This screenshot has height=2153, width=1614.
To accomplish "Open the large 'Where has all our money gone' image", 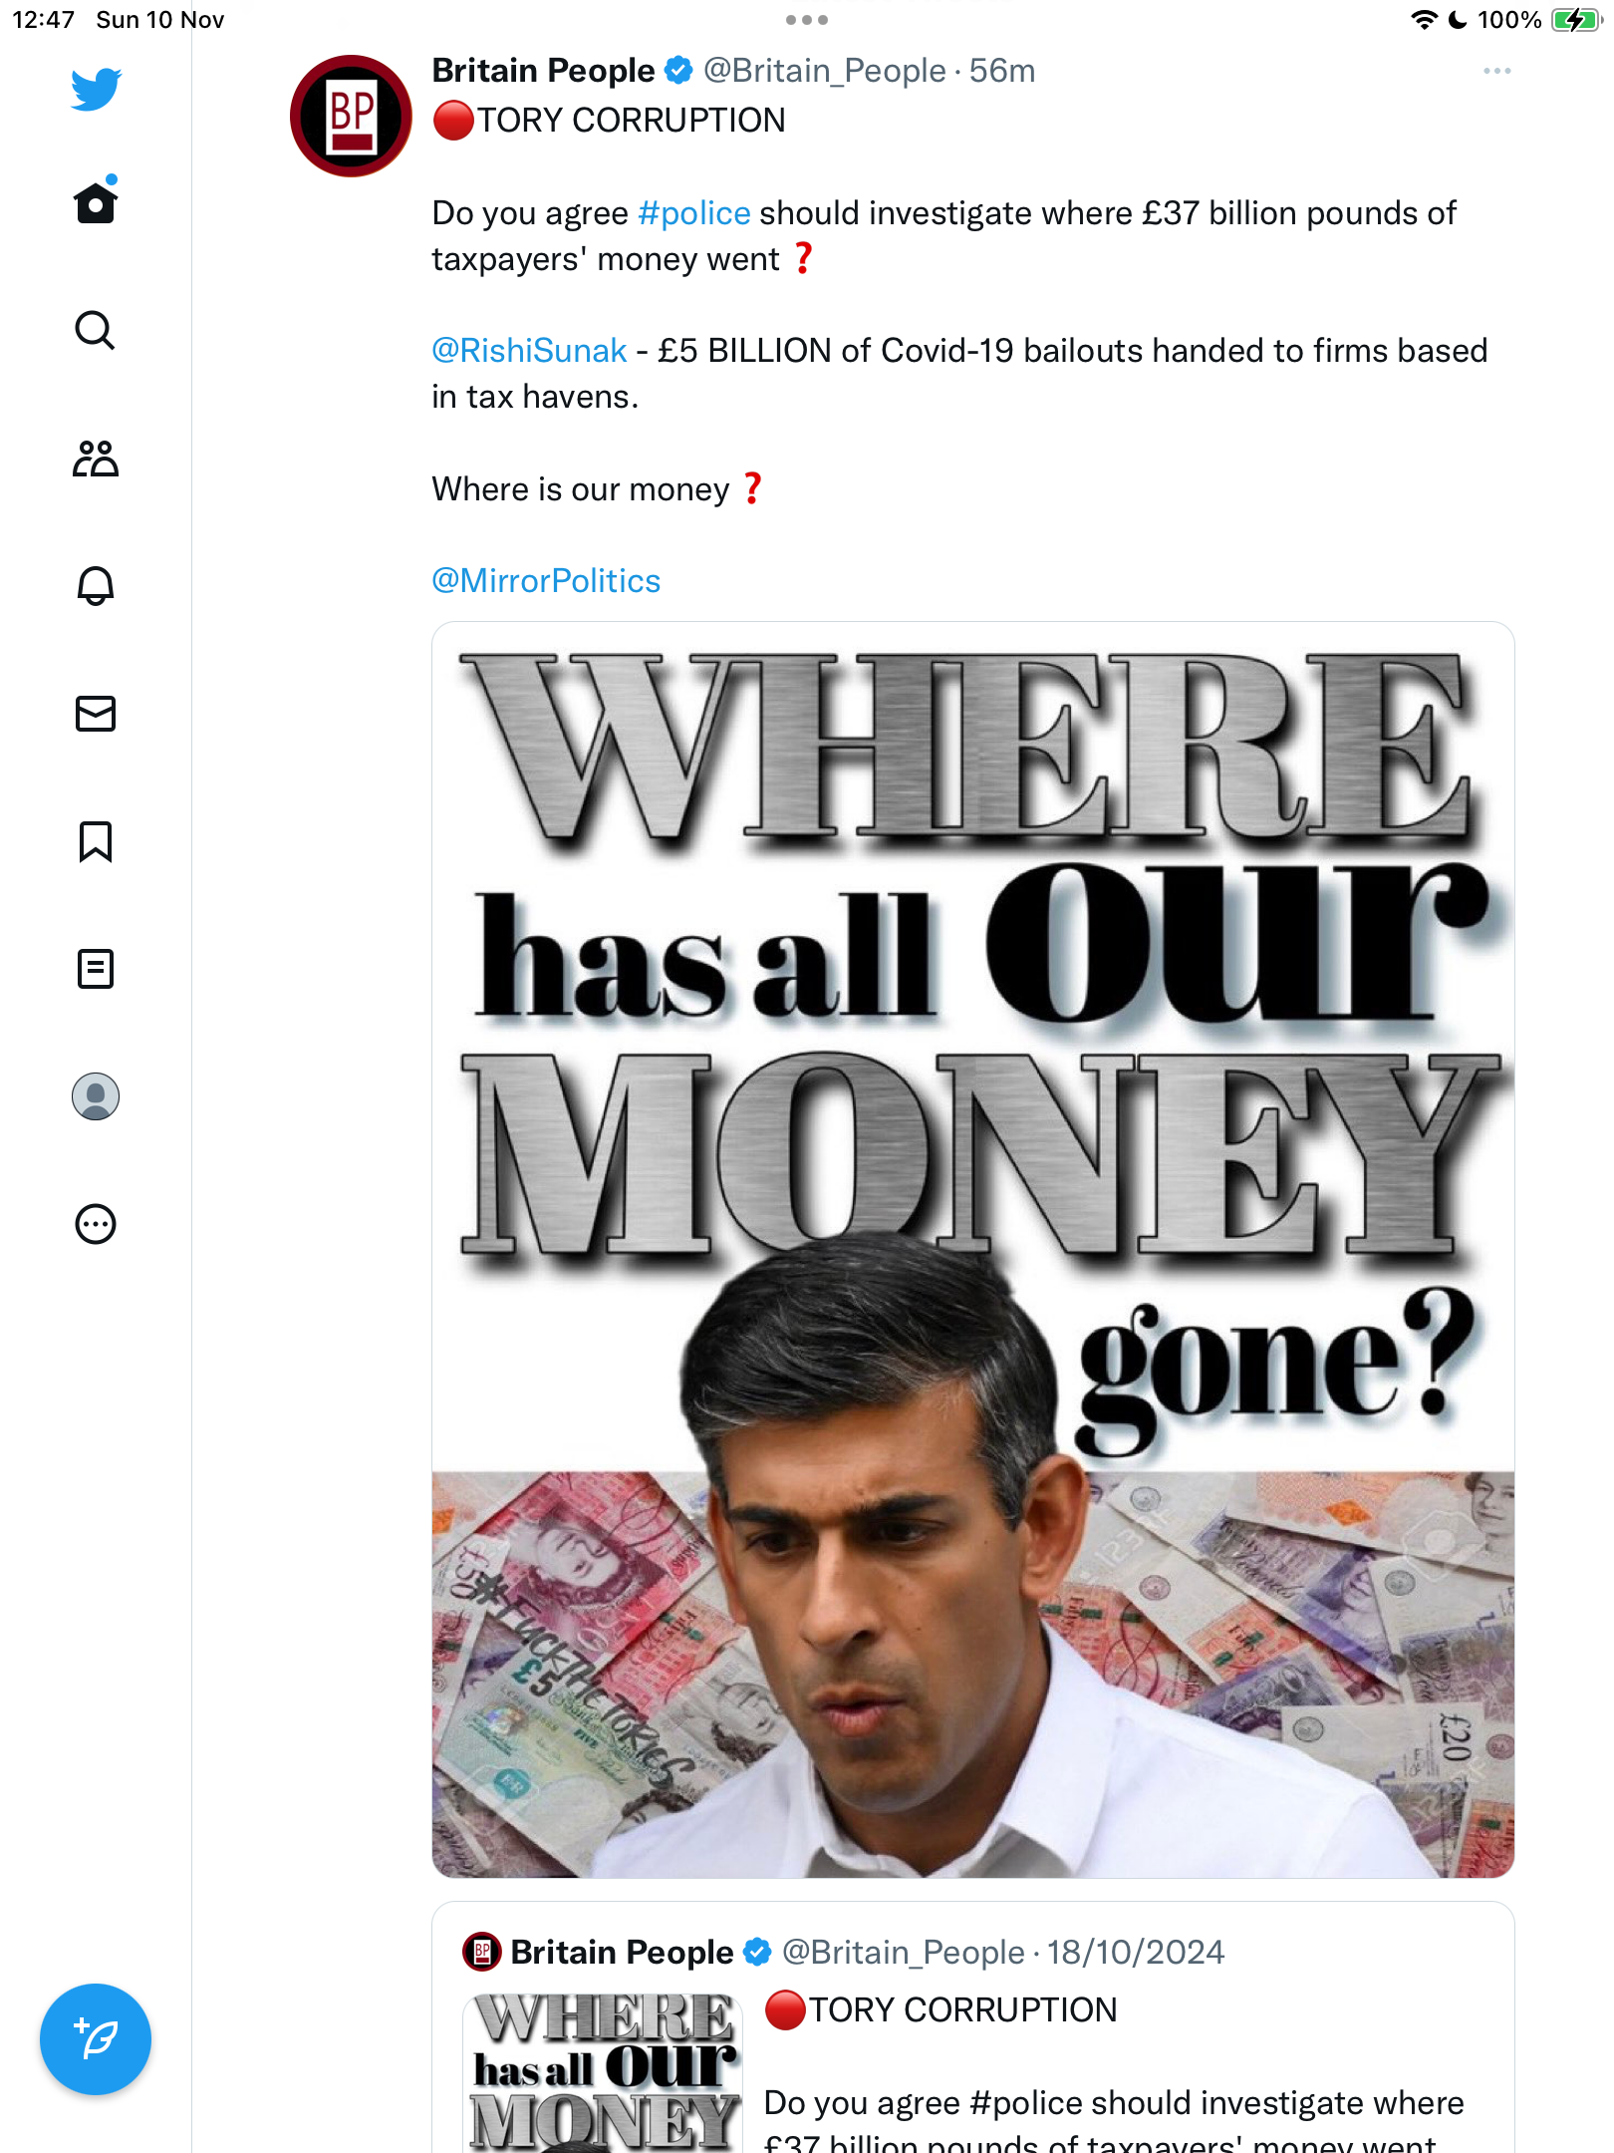I will point(972,1250).
